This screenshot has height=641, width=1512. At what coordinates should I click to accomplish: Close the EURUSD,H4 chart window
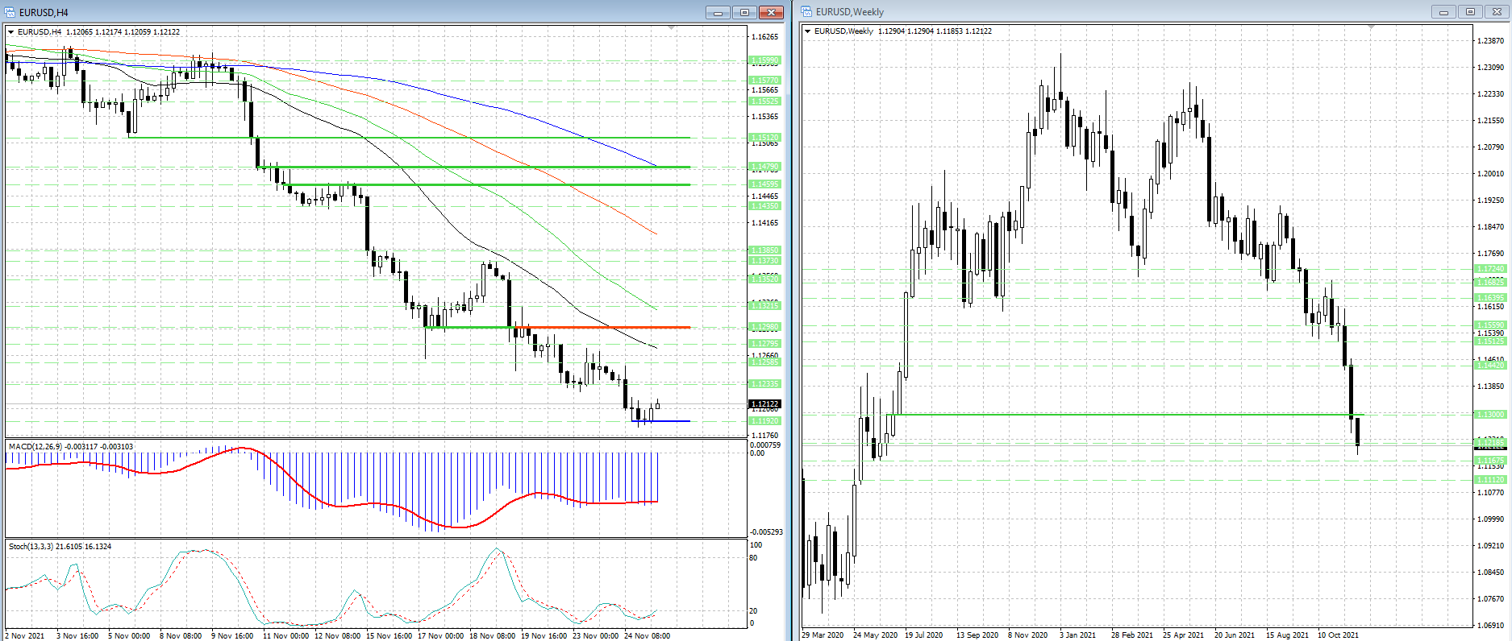pos(772,12)
